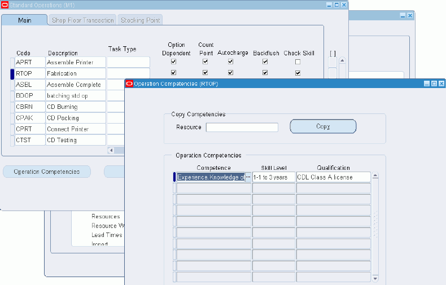Select the CTST code cell

[30, 140]
